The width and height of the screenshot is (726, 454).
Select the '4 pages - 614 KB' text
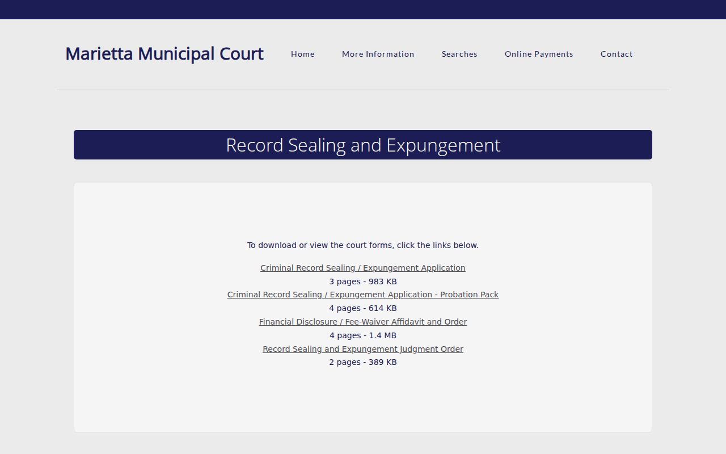[363, 308]
